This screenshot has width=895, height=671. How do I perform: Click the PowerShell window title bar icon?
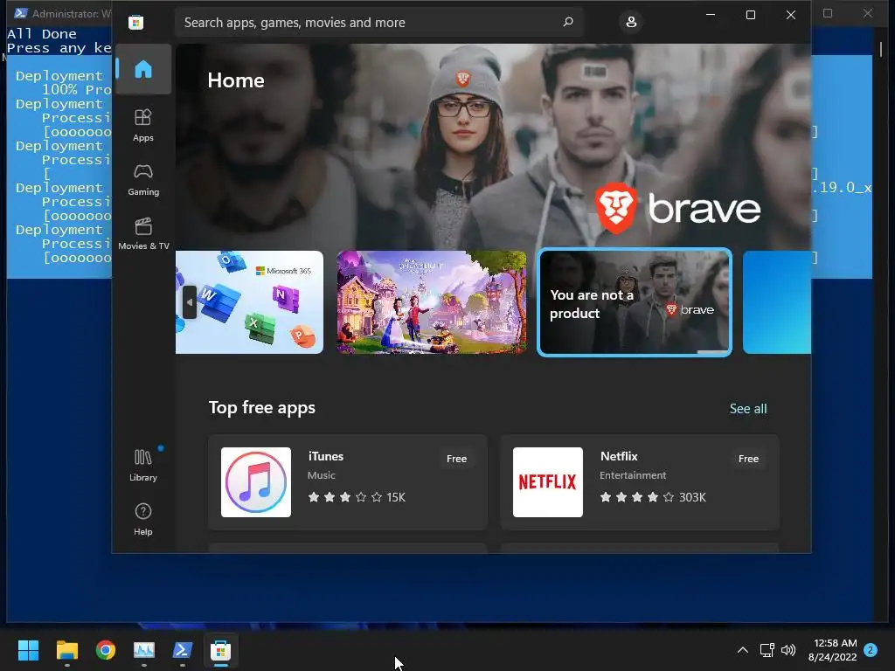coord(21,13)
